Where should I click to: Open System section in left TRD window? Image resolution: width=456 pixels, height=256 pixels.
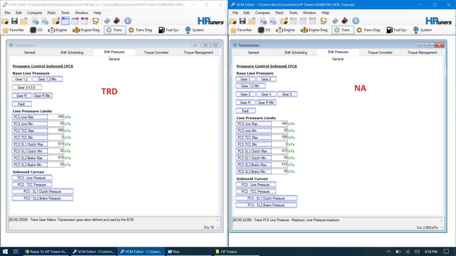(x=194, y=30)
